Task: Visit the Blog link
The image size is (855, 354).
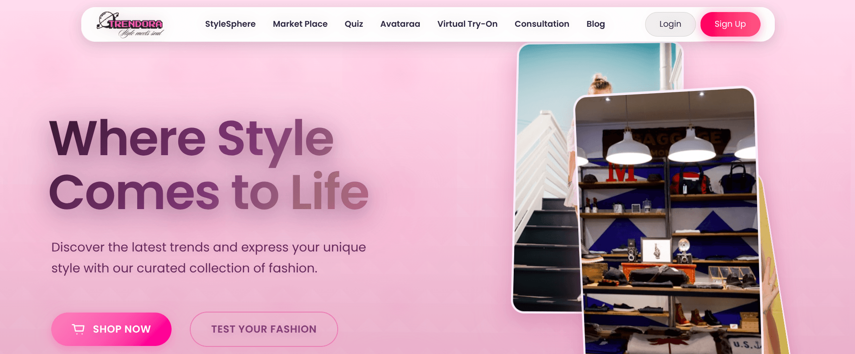Action: [595, 24]
